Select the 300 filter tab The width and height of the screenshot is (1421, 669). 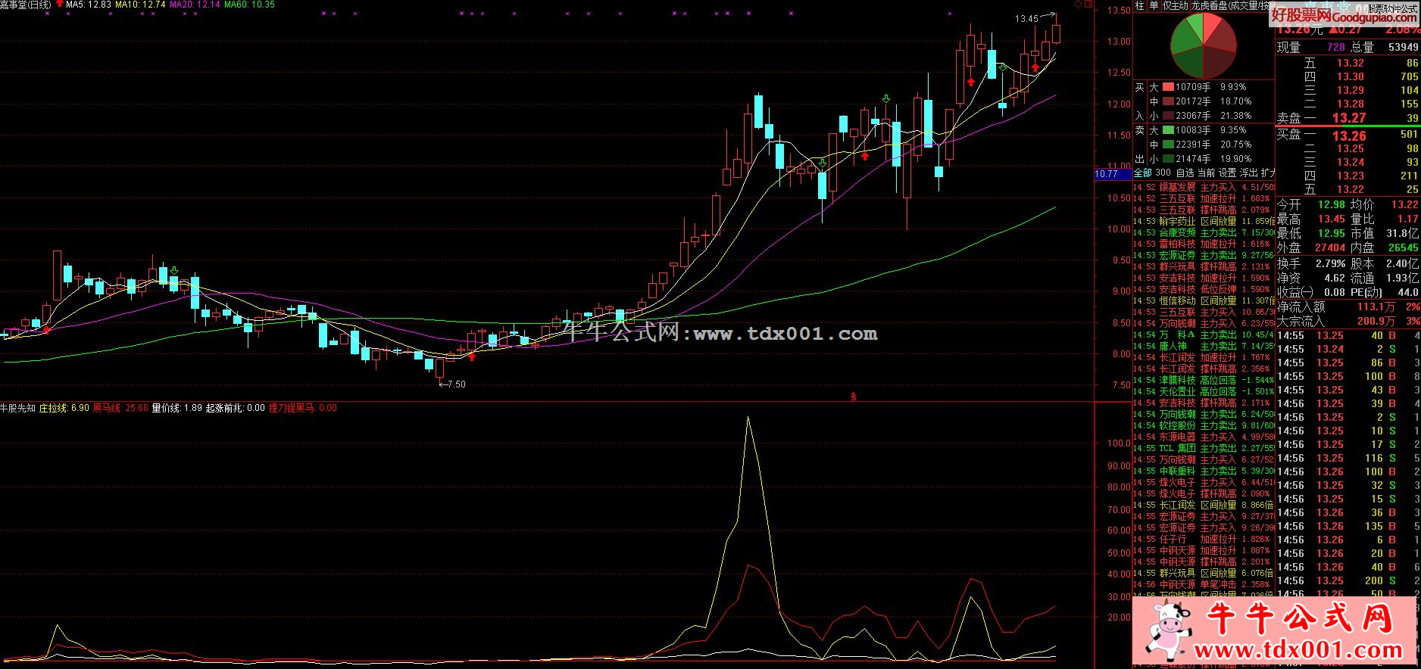point(1163,173)
